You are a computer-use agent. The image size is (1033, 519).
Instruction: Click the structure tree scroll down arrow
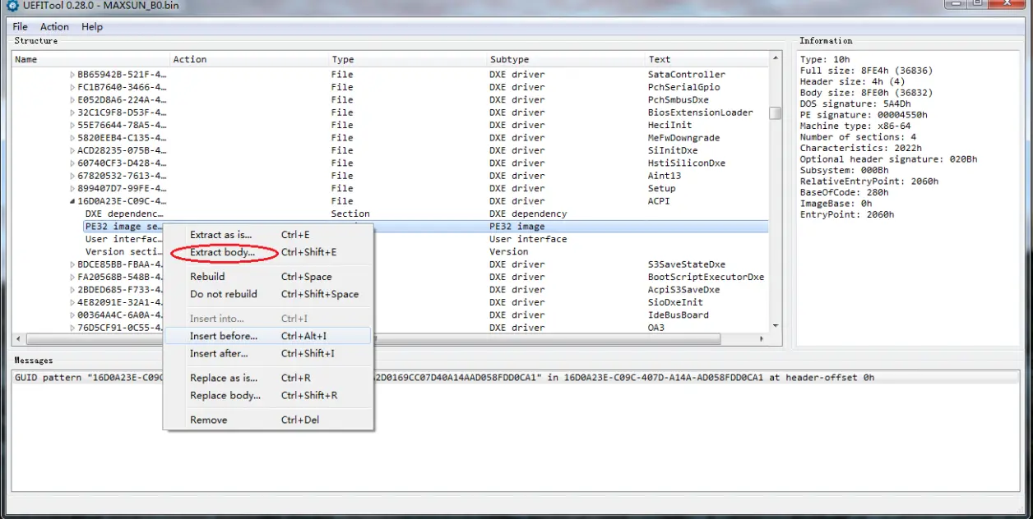click(776, 326)
